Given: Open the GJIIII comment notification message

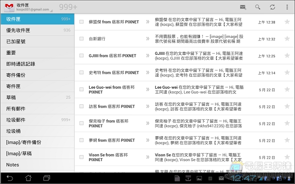Looking at the screenshot, I should coord(199,56).
